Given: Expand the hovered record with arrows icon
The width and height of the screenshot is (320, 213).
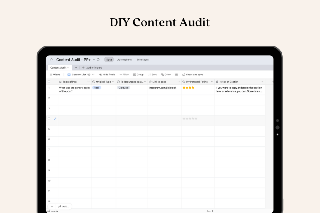Looking at the screenshot, I should coord(55,119).
